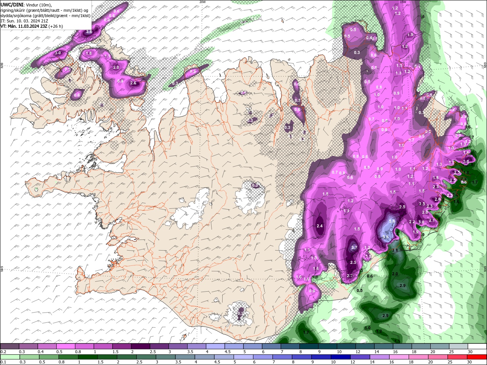Image resolution: width=487 pixels, height=365 pixels.
Task: Click pale green 0.1 swatch in rain legend
Action: coord(10,357)
